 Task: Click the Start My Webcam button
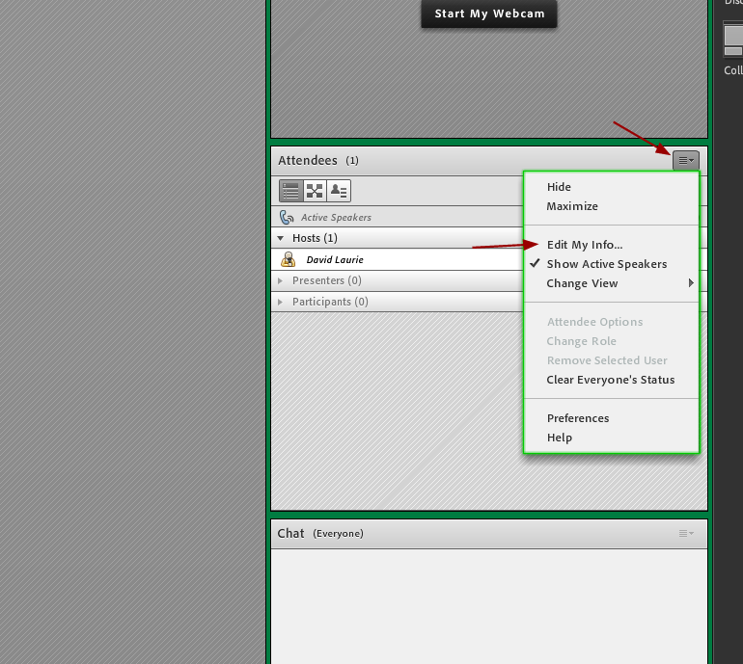coord(489,14)
